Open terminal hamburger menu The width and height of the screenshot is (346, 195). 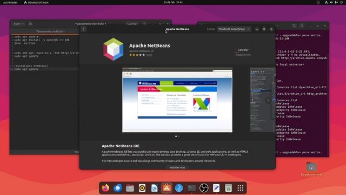[x=302, y=25]
